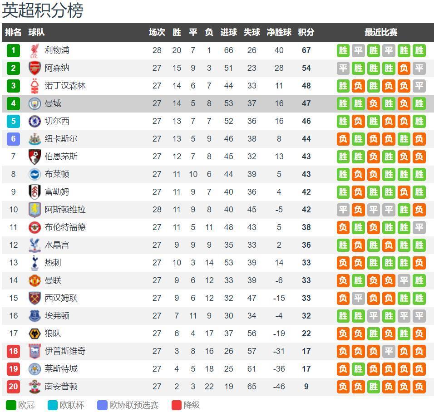Click the green 欧冠 legend swatch

click(x=11, y=405)
